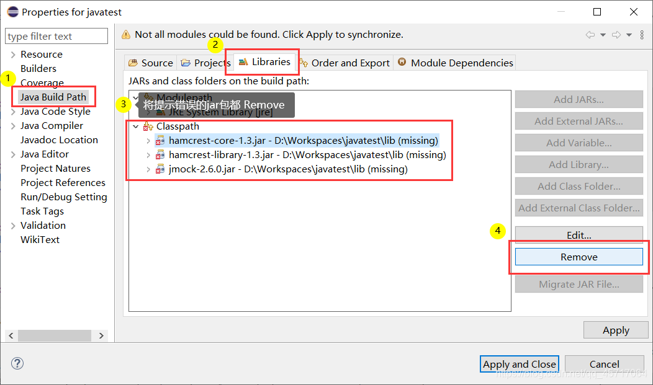The height and width of the screenshot is (385, 653).
Task: Open the forward history dropdown arrow
Action: (629, 35)
